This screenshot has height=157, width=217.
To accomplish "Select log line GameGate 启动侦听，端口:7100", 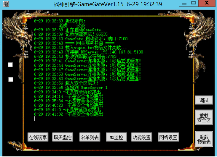I will point(81,39).
